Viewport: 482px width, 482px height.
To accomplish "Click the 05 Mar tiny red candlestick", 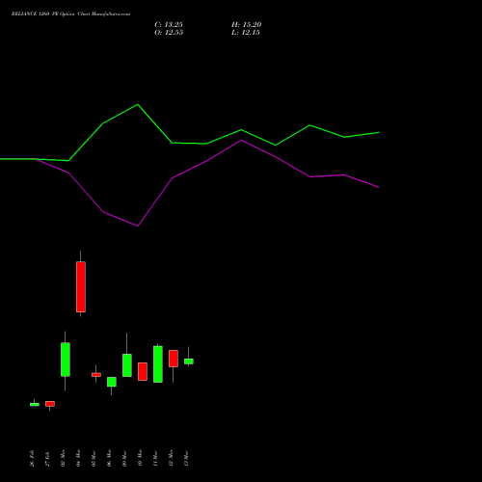I will pos(96,374).
